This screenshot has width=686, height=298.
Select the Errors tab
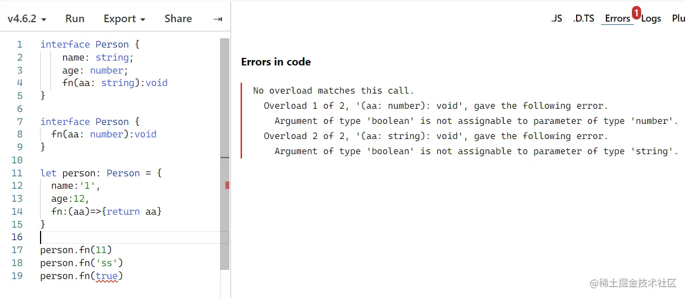pos(617,18)
